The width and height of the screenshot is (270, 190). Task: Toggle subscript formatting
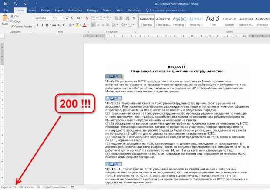click(59, 25)
